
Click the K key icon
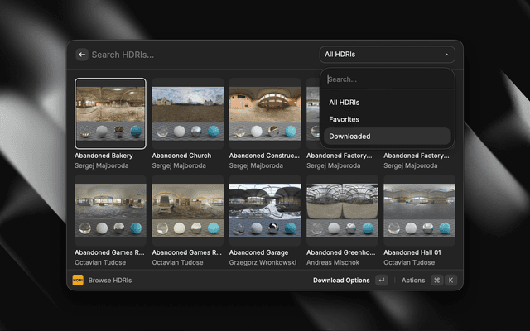tap(450, 281)
